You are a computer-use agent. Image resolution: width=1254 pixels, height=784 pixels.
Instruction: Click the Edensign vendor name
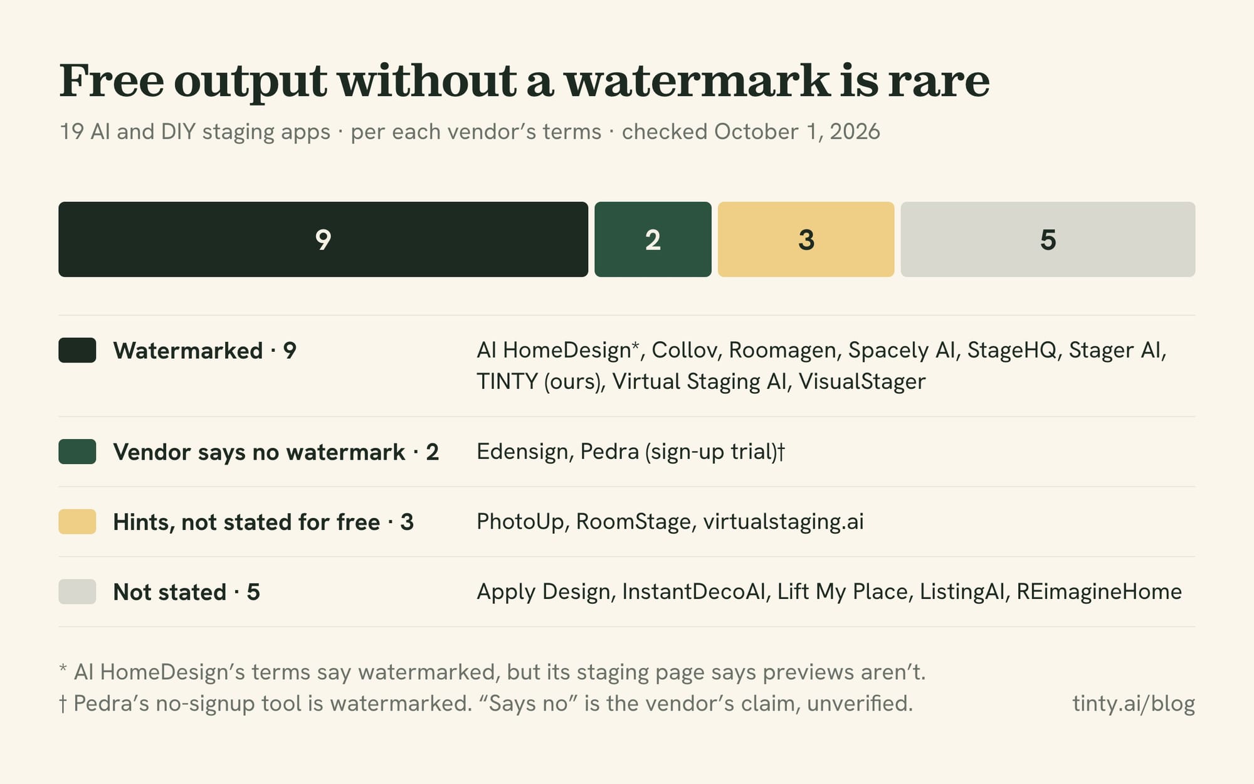[522, 452]
